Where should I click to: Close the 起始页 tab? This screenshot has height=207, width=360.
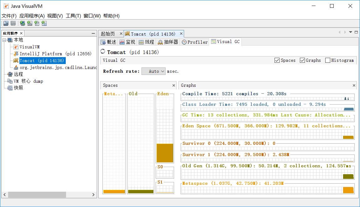(x=121, y=34)
